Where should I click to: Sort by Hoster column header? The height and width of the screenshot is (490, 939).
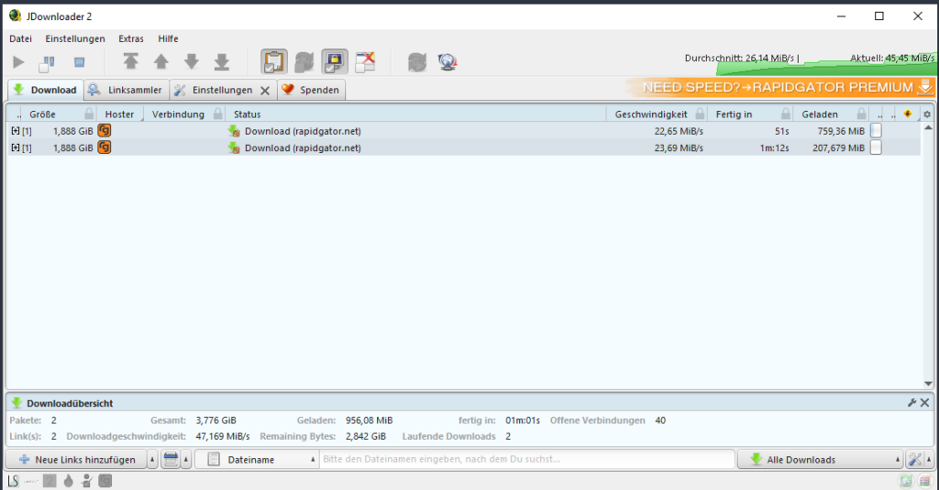coord(119,114)
